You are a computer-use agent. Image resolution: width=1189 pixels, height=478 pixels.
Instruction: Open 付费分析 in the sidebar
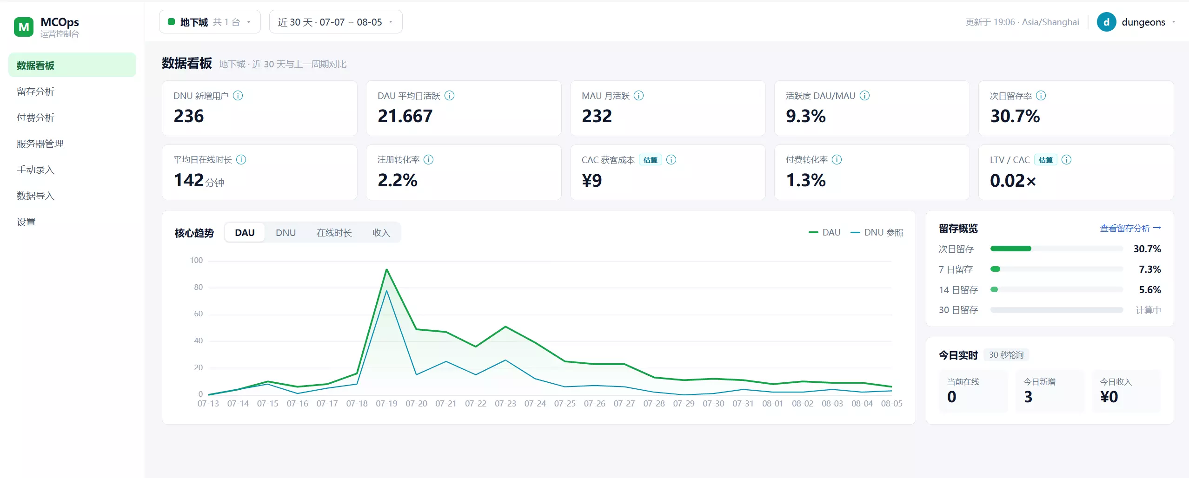(72, 117)
